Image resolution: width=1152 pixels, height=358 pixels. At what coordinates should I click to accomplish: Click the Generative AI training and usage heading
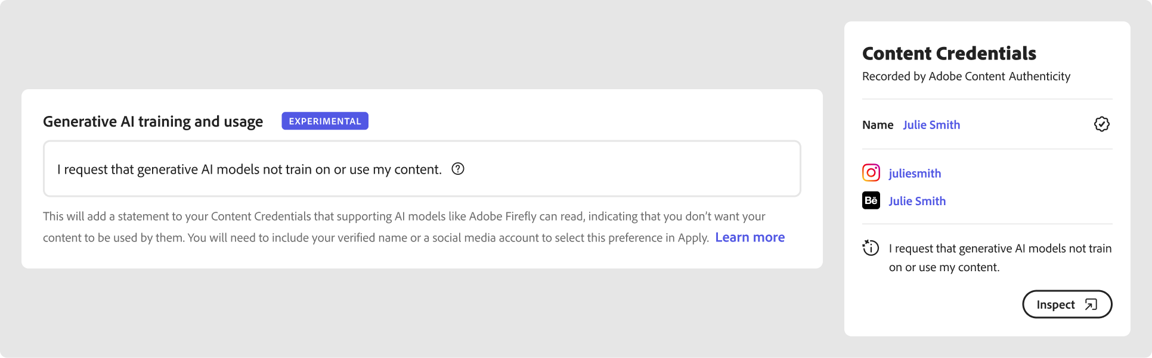click(x=153, y=121)
